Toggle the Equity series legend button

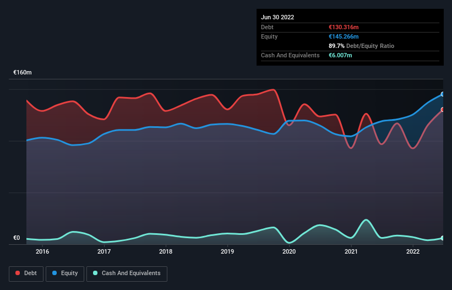[65, 273]
